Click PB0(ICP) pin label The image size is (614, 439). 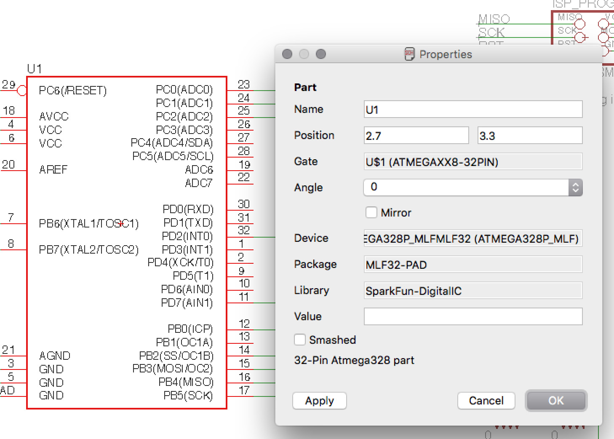[190, 329]
